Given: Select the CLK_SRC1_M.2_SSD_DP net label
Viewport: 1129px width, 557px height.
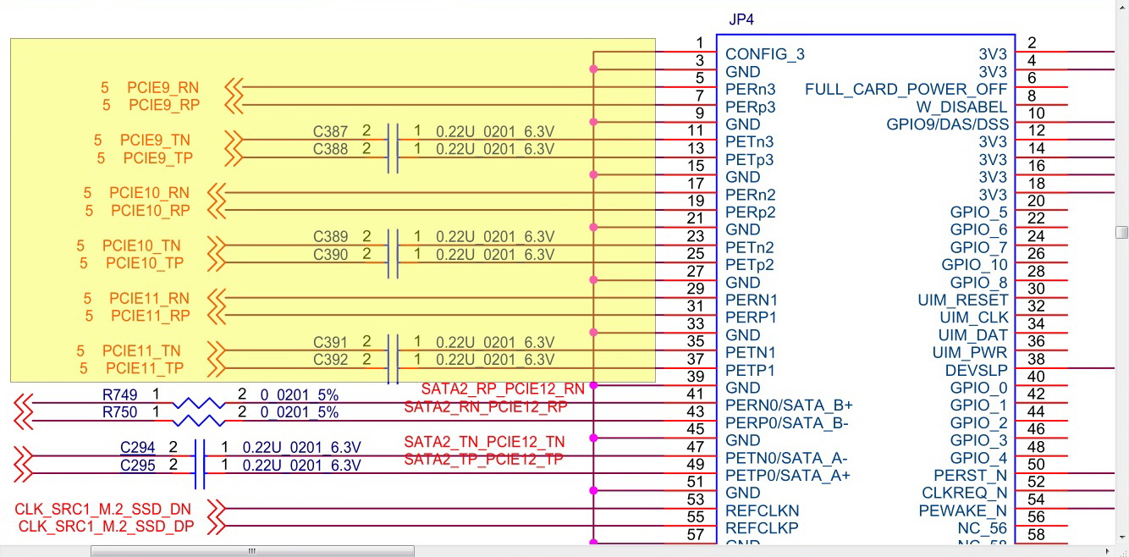Looking at the screenshot, I should [x=105, y=527].
